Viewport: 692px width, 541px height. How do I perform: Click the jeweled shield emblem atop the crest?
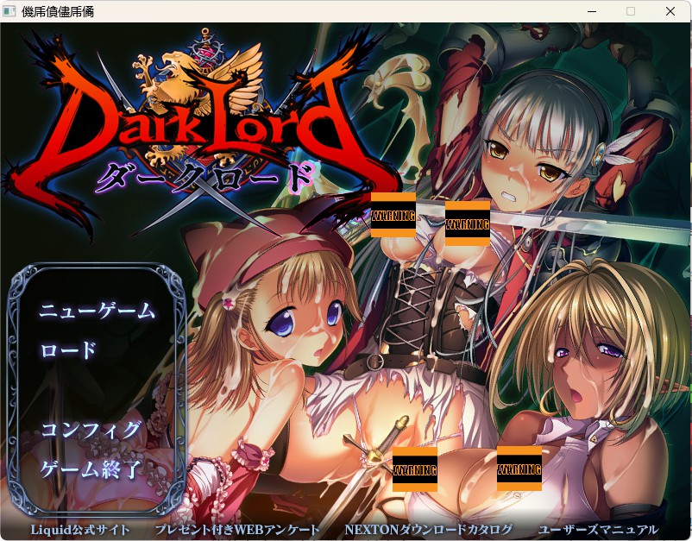point(205,47)
